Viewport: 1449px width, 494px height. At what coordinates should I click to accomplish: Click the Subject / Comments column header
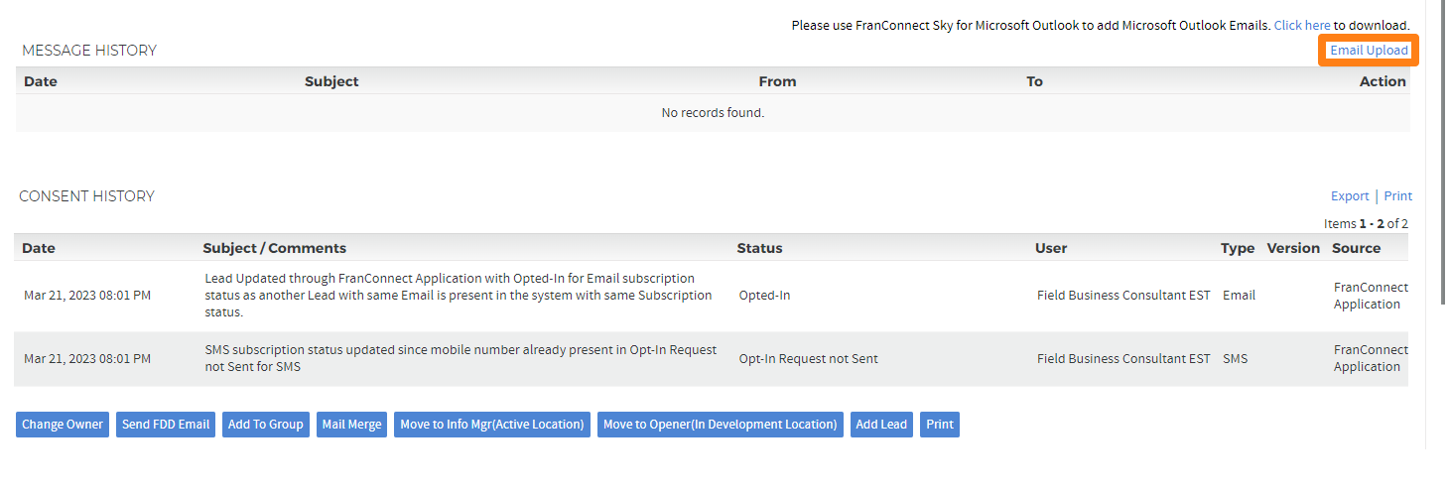(x=275, y=248)
